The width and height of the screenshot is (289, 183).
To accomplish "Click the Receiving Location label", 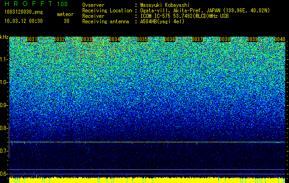I will 107,11.
